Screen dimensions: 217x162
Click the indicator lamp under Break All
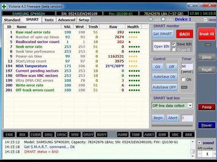pyautogui.click(x=208, y=45)
